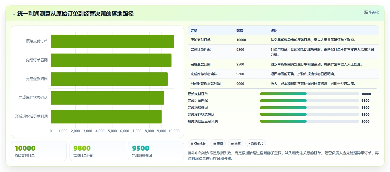Open the 10000 原始支付订单 data card
This screenshot has width=390, height=172.
point(39,151)
